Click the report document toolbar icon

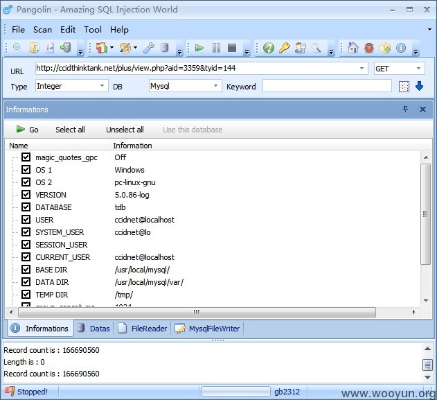click(50, 48)
